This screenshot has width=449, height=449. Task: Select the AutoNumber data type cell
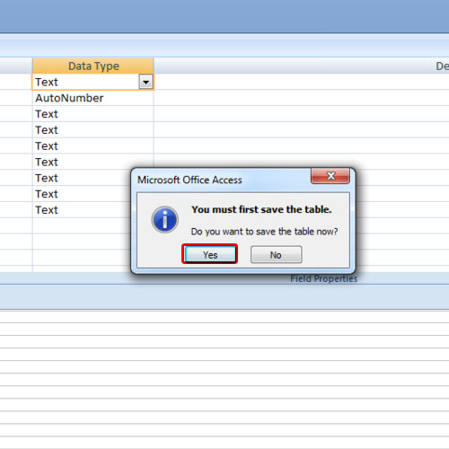pyautogui.click(x=93, y=98)
